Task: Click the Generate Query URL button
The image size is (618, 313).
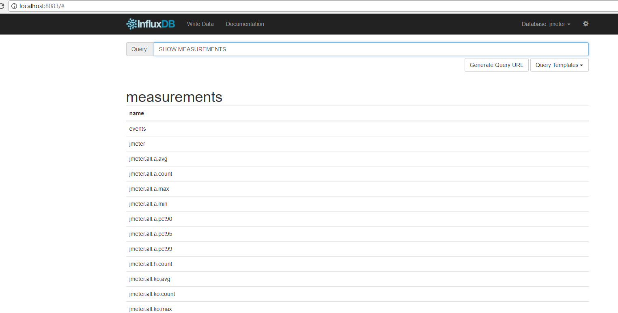Action: coord(496,65)
